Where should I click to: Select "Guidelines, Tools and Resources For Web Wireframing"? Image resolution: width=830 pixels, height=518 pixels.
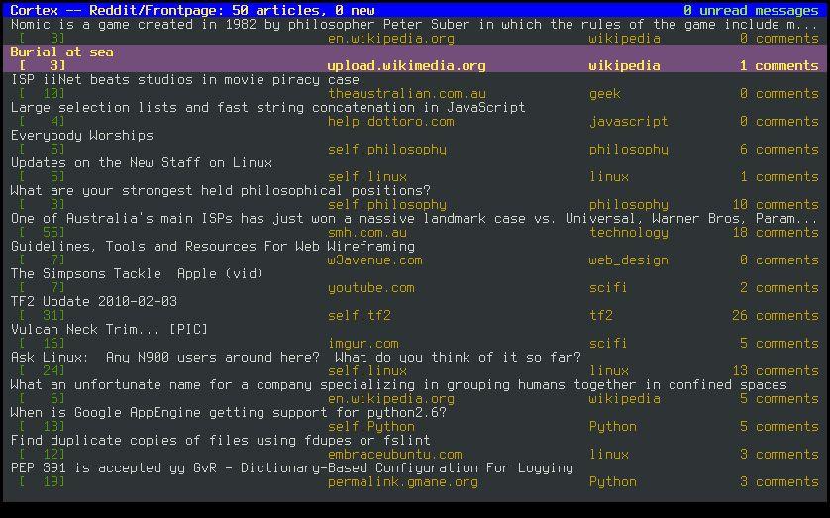click(x=212, y=246)
